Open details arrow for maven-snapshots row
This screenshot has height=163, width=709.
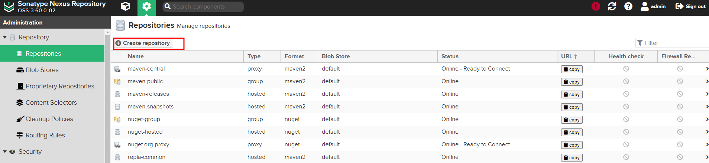[706, 107]
